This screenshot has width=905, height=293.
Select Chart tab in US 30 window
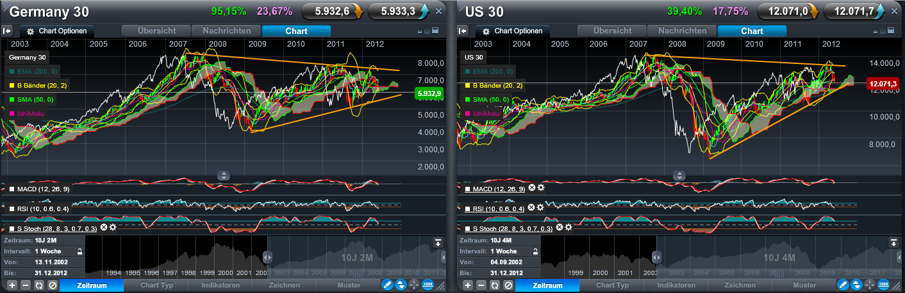(x=752, y=31)
